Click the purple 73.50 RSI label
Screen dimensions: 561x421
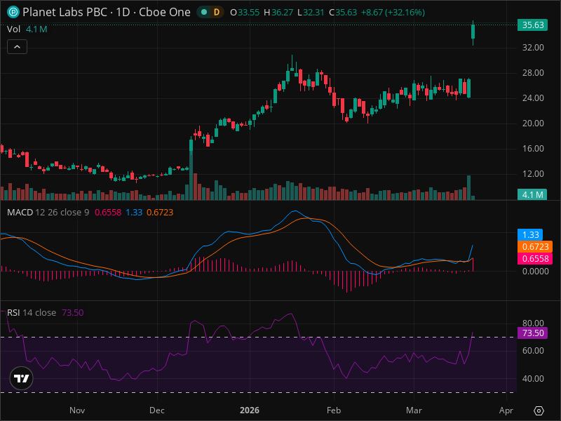tap(532, 333)
